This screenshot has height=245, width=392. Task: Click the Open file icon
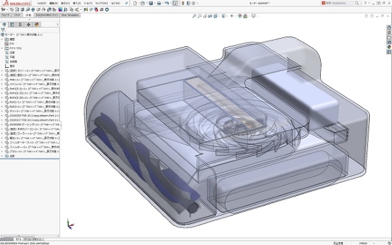coord(142,3)
